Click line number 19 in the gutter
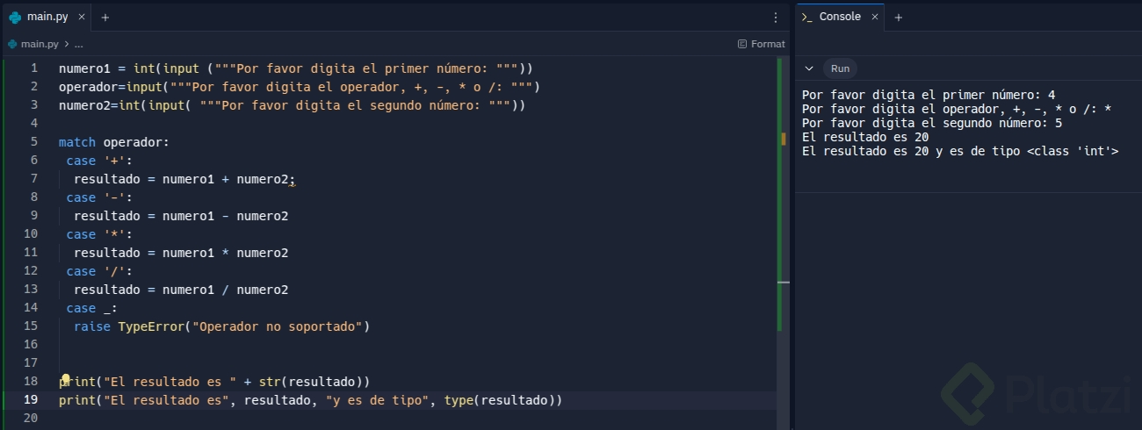The image size is (1142, 430). tap(31, 400)
